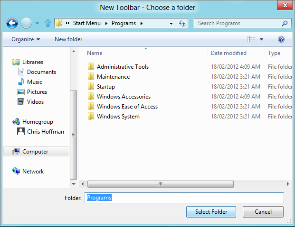Click the Network globe icon

tap(16, 171)
